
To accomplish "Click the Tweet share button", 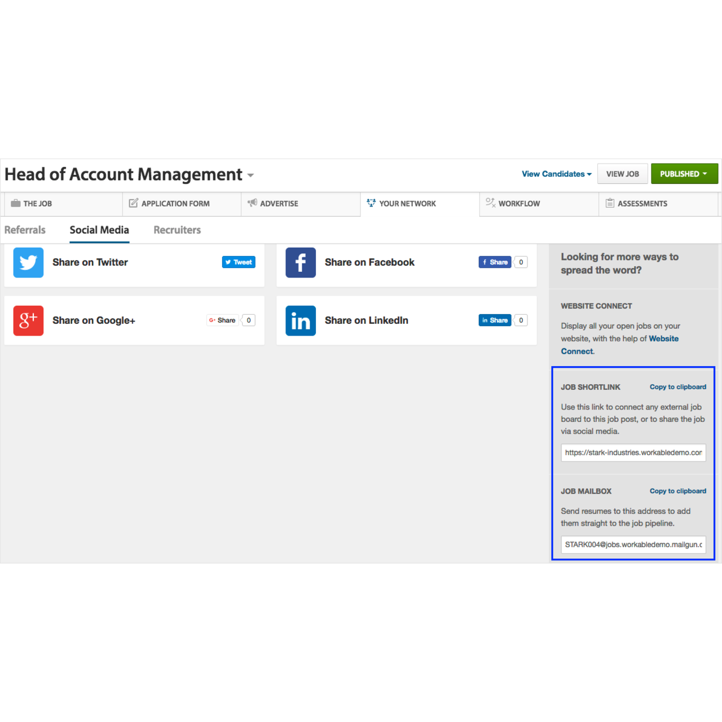I will (239, 262).
